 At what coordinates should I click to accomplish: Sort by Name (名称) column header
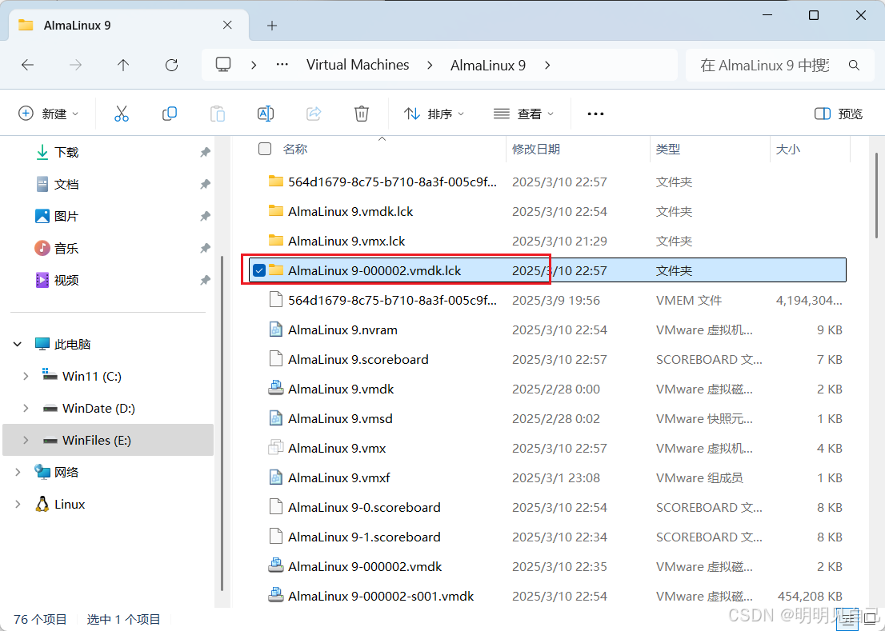click(x=294, y=149)
